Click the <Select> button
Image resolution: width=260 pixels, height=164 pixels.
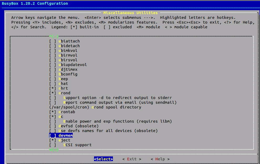(103, 159)
